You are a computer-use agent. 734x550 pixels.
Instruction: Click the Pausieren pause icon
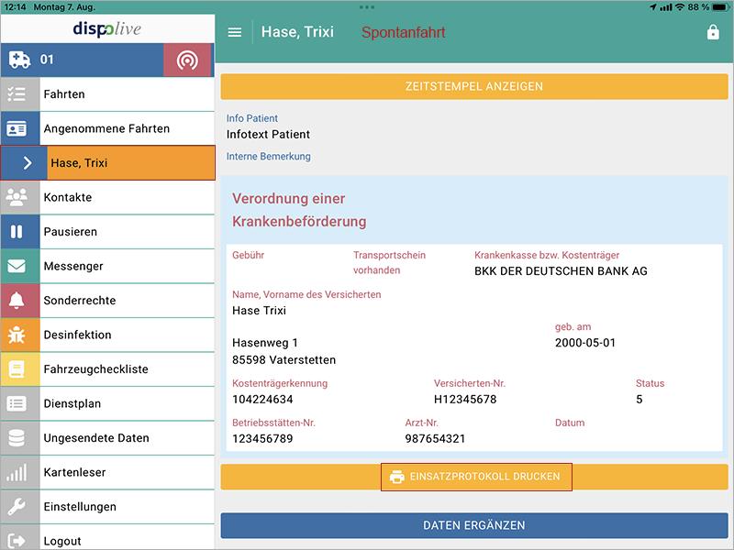(x=17, y=232)
